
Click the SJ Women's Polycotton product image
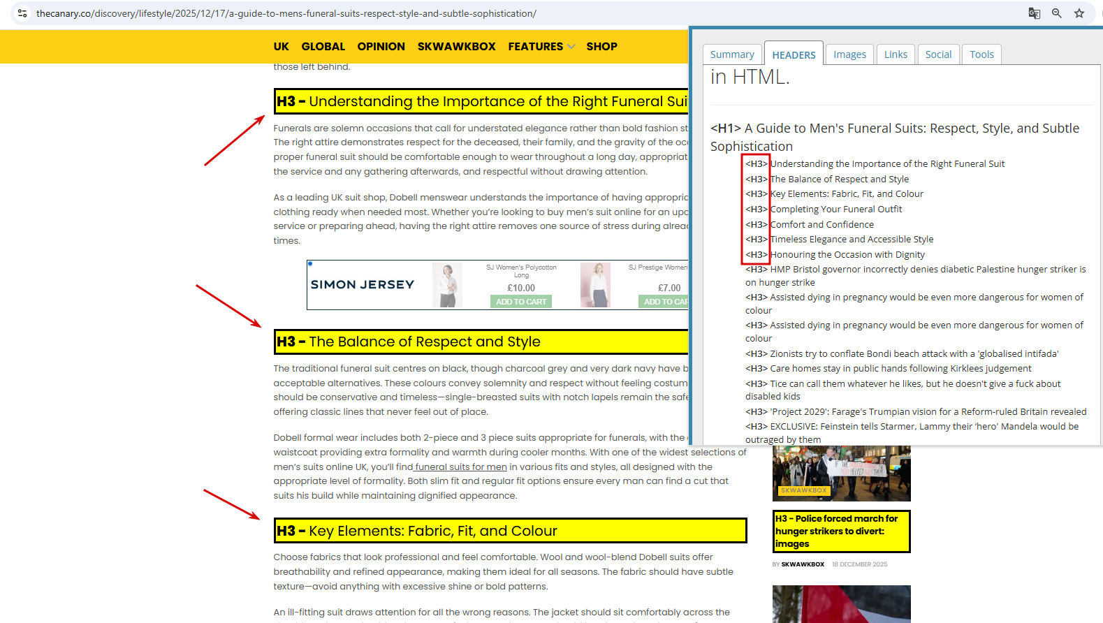(x=447, y=285)
